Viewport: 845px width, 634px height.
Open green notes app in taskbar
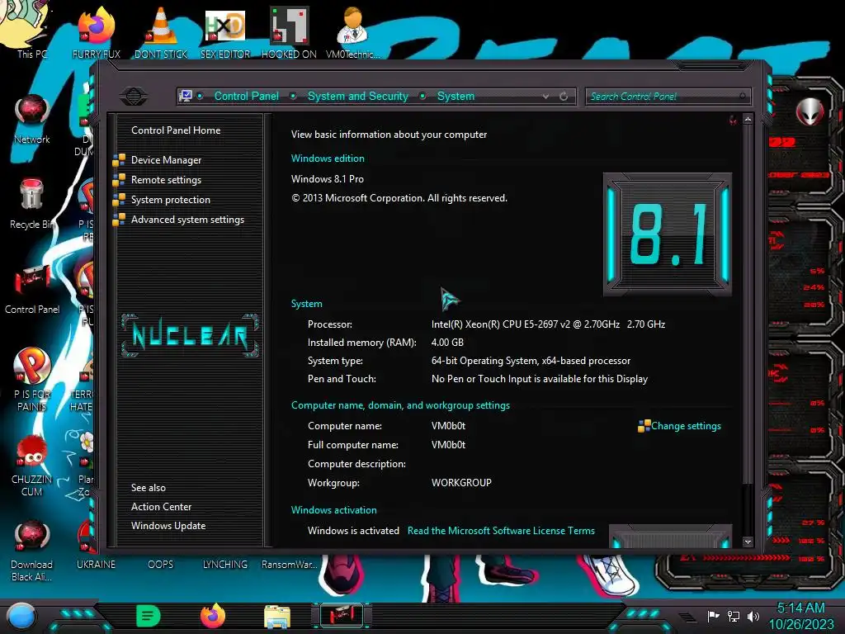point(148,616)
